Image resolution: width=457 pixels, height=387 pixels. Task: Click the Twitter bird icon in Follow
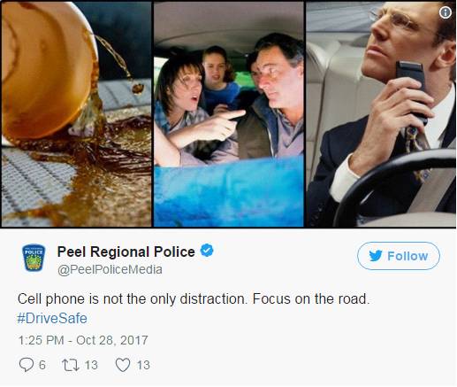[376, 256]
